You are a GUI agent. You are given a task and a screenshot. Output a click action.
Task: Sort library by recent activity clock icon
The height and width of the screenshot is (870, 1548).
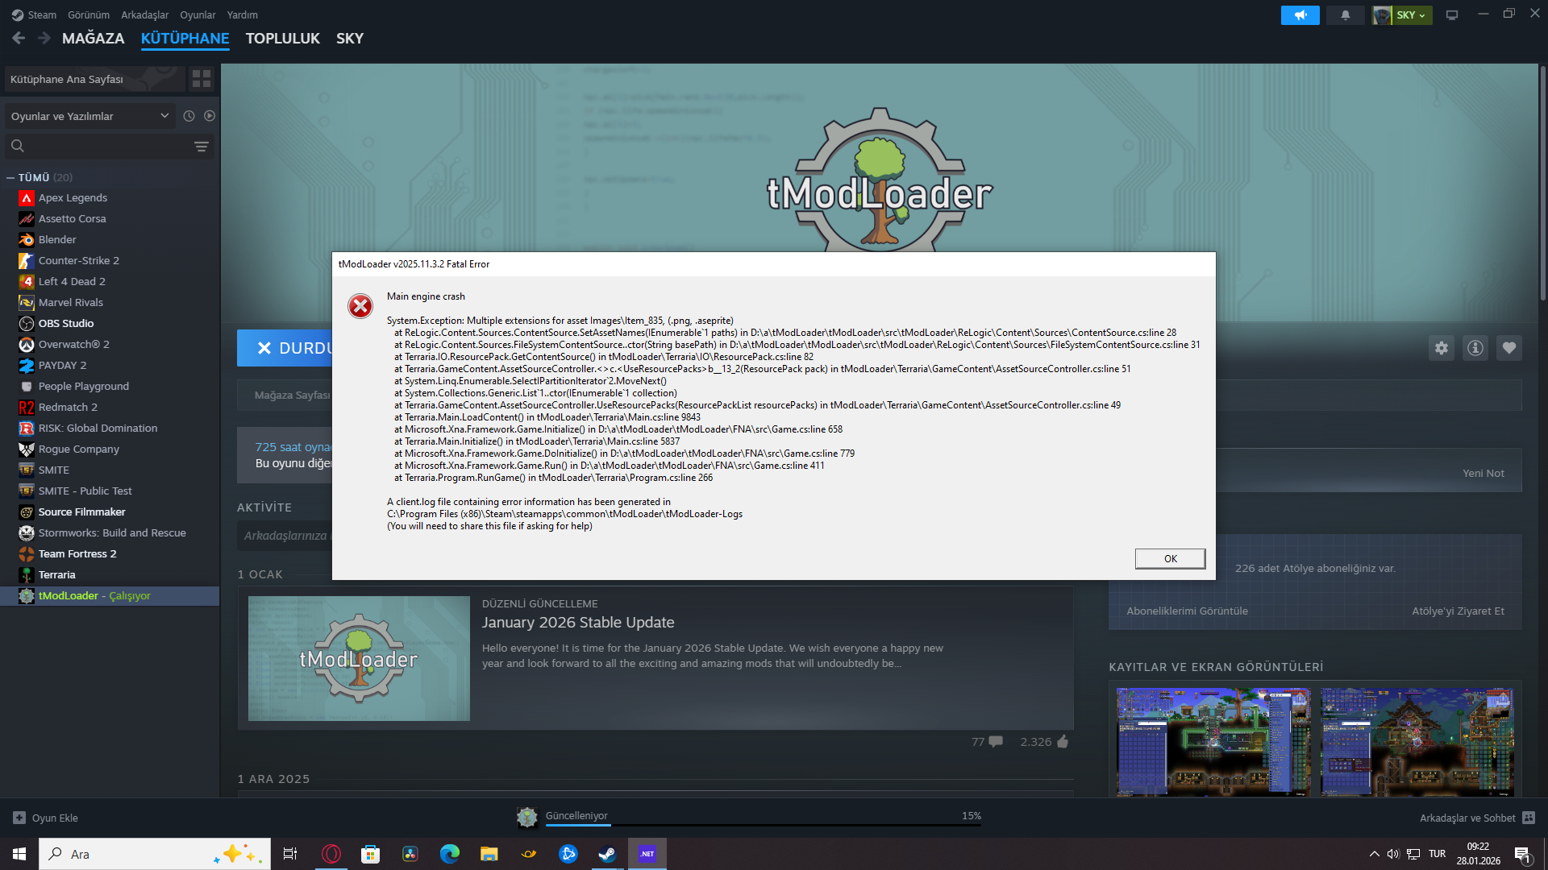(x=189, y=116)
